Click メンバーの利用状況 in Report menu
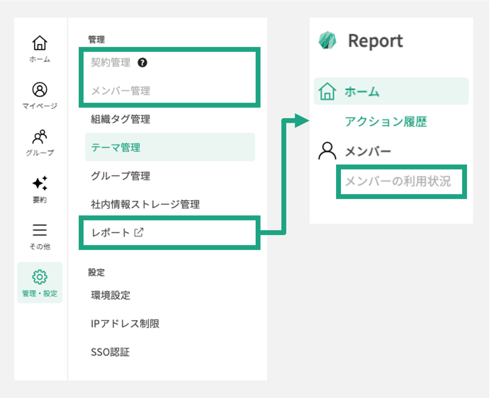 point(398,181)
